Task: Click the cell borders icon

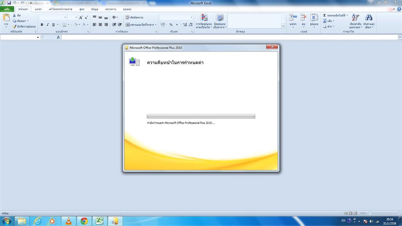Action: 64,25
